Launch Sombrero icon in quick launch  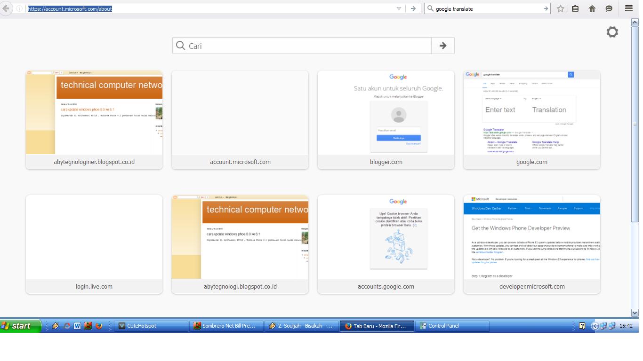88,326
